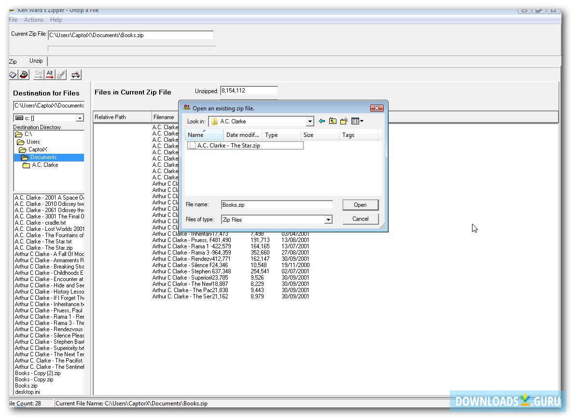This screenshot has width=571, height=417.
Task: Open the Look in folder dropdown
Action: coord(309,121)
